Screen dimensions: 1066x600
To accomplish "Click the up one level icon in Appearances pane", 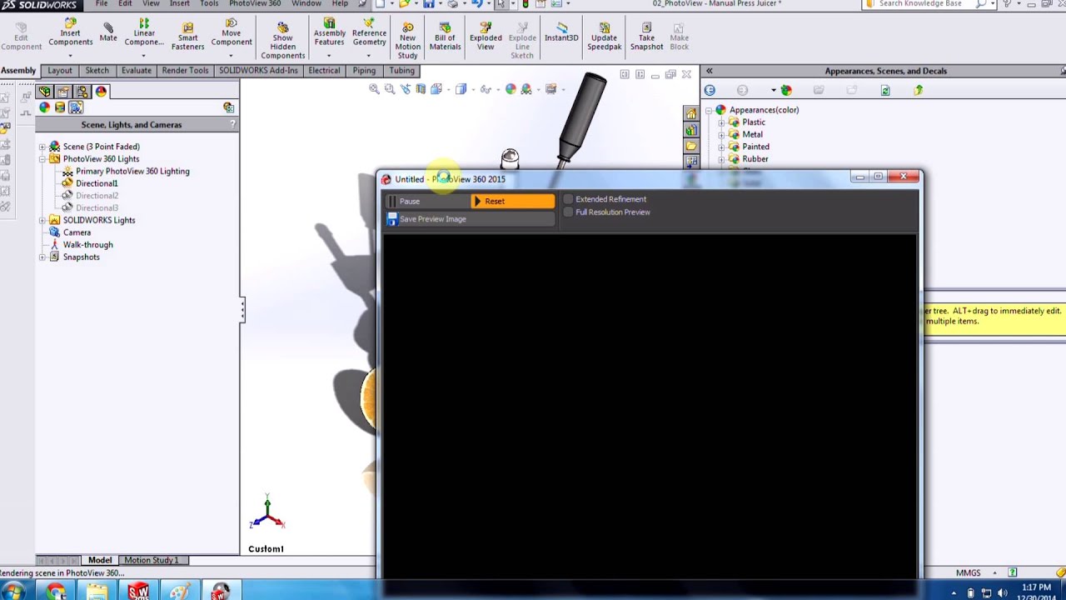I will (919, 90).
